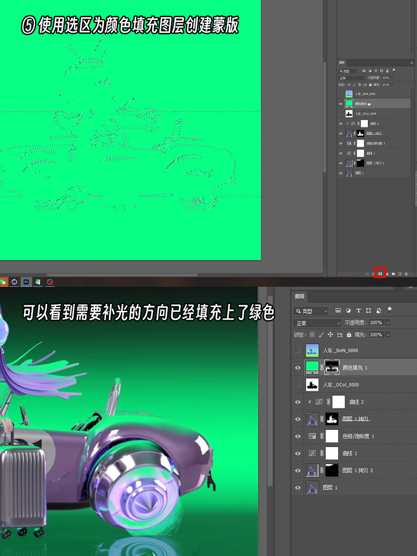Hide 颜色填充 1 layer in lower panel
The width and height of the screenshot is (417, 556).
pyautogui.click(x=298, y=367)
